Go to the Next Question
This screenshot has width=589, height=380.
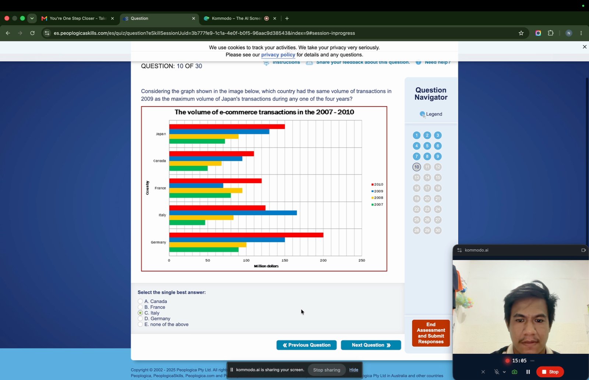pyautogui.click(x=371, y=345)
